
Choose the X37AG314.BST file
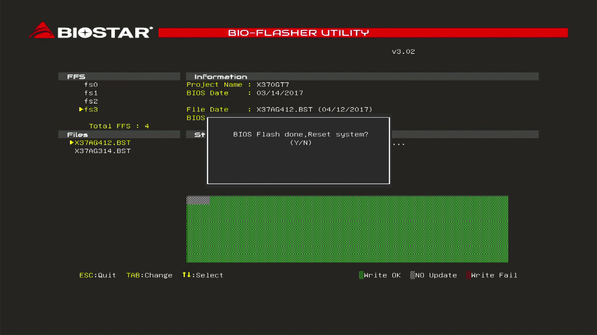[x=103, y=151]
